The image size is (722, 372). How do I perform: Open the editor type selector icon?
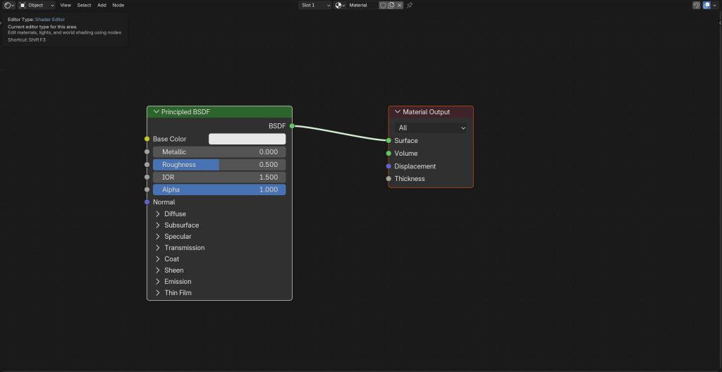(8, 5)
